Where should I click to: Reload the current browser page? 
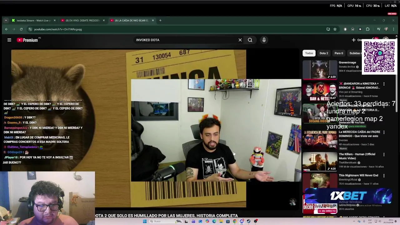[21, 29]
